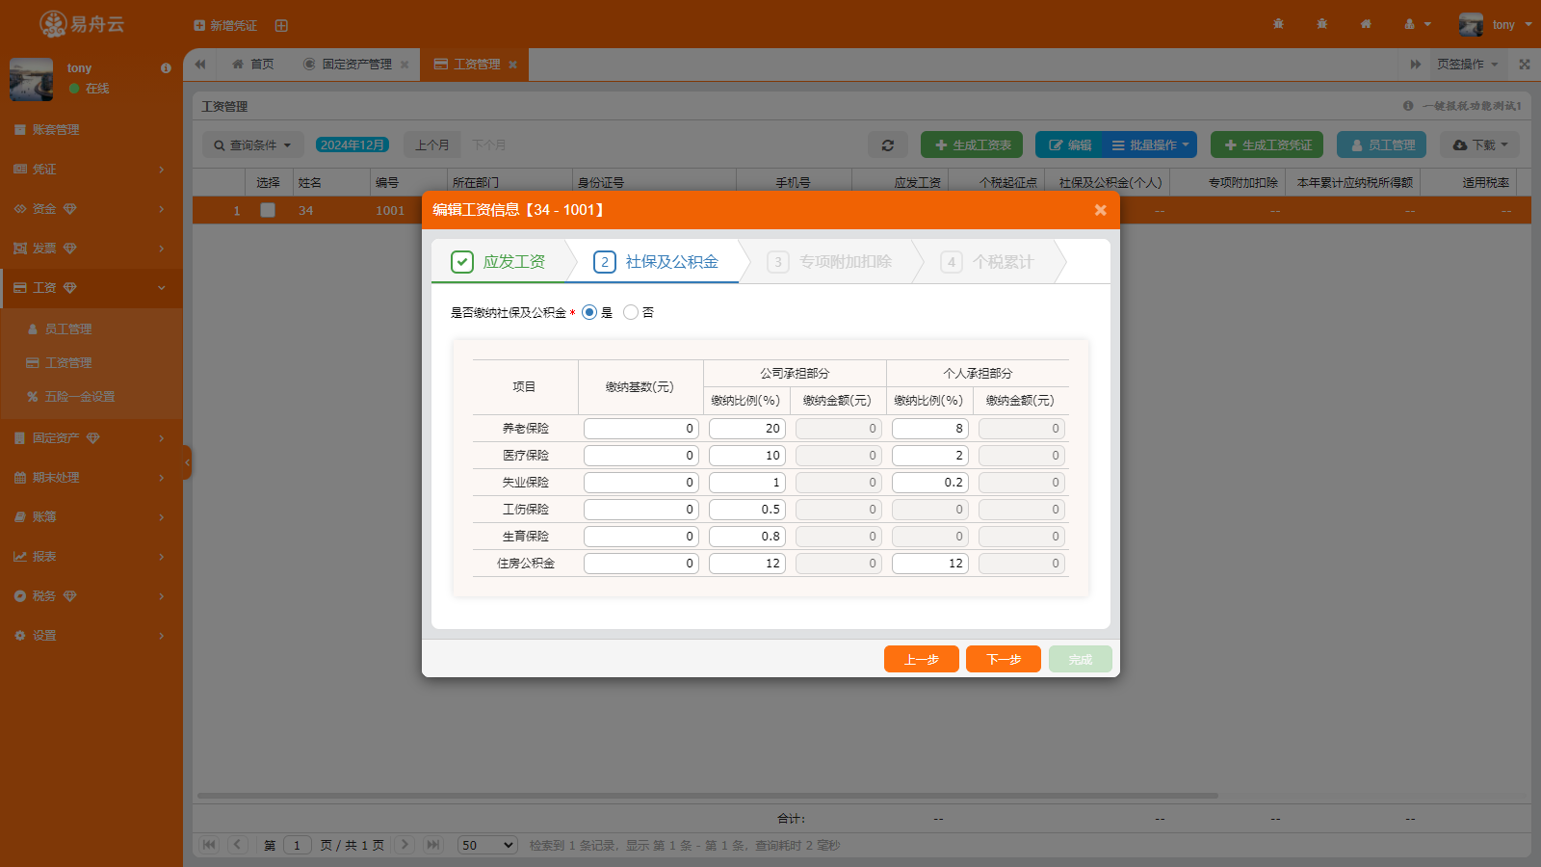Collapse the sidebar using the edge handle

[187, 462]
